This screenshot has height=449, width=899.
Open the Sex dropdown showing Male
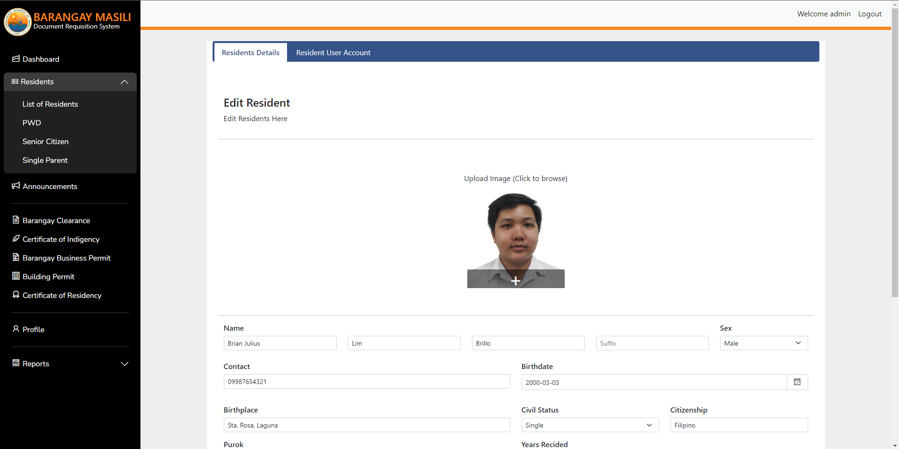763,343
